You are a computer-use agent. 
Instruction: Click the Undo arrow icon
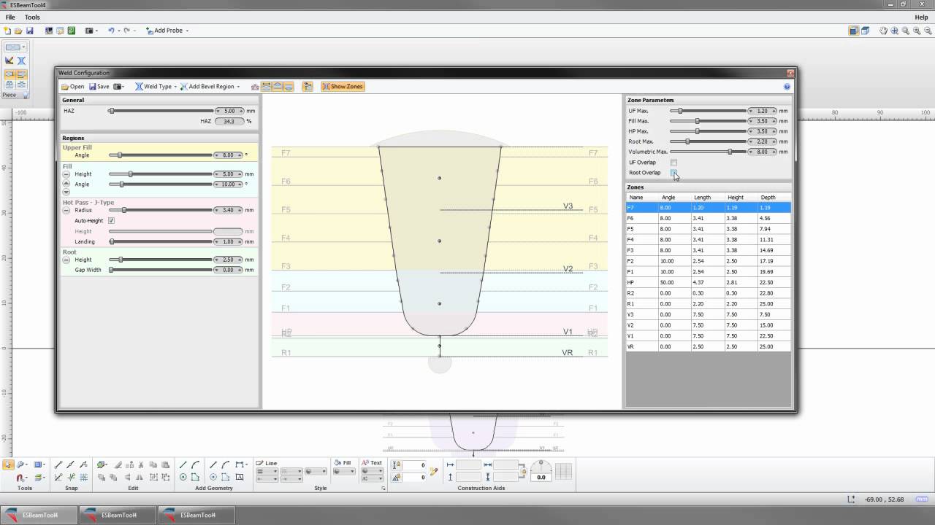(x=111, y=31)
